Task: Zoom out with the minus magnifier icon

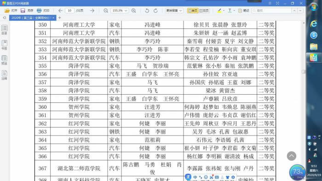Action: click(105, 11)
